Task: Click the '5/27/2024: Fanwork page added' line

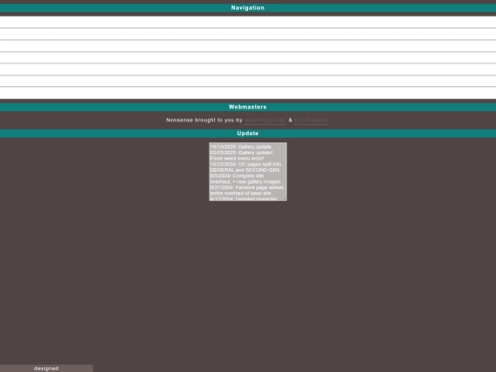Action: coord(247,187)
